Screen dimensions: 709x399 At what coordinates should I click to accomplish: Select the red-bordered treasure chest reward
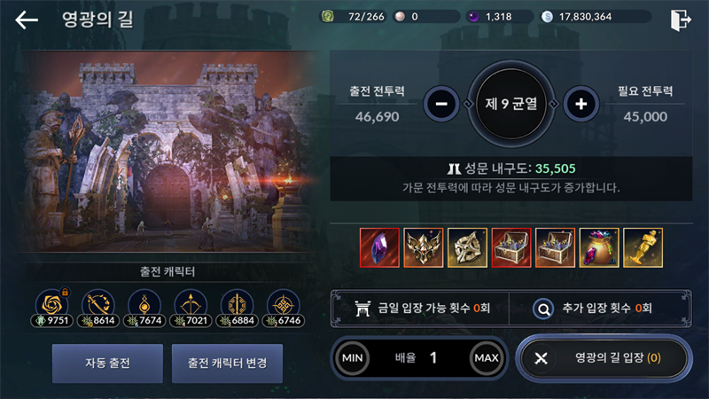pyautogui.click(x=511, y=247)
